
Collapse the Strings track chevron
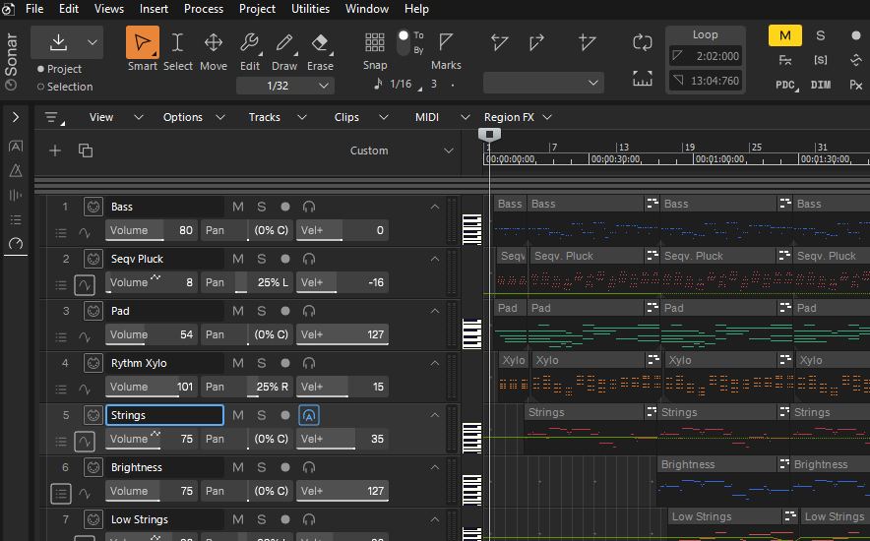[x=435, y=415]
